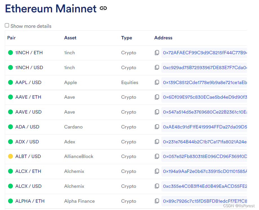
Task: Click the AllianceBlock asset cell
Action: pyautogui.click(x=79, y=156)
